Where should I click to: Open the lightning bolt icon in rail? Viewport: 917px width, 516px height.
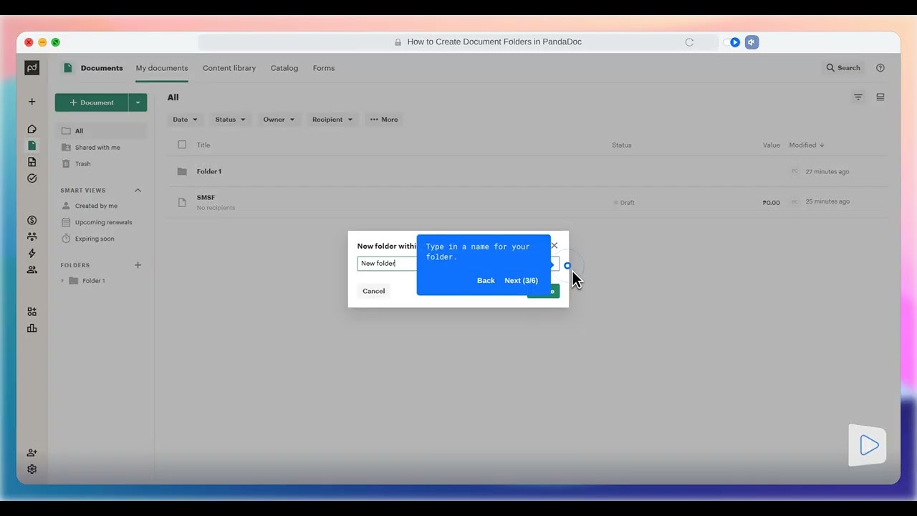[x=32, y=253]
